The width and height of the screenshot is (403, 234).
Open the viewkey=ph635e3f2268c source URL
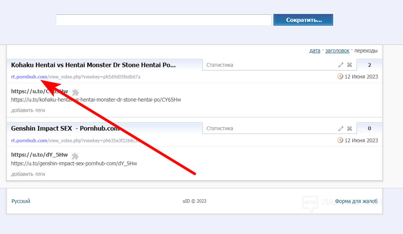pyautogui.click(x=76, y=141)
